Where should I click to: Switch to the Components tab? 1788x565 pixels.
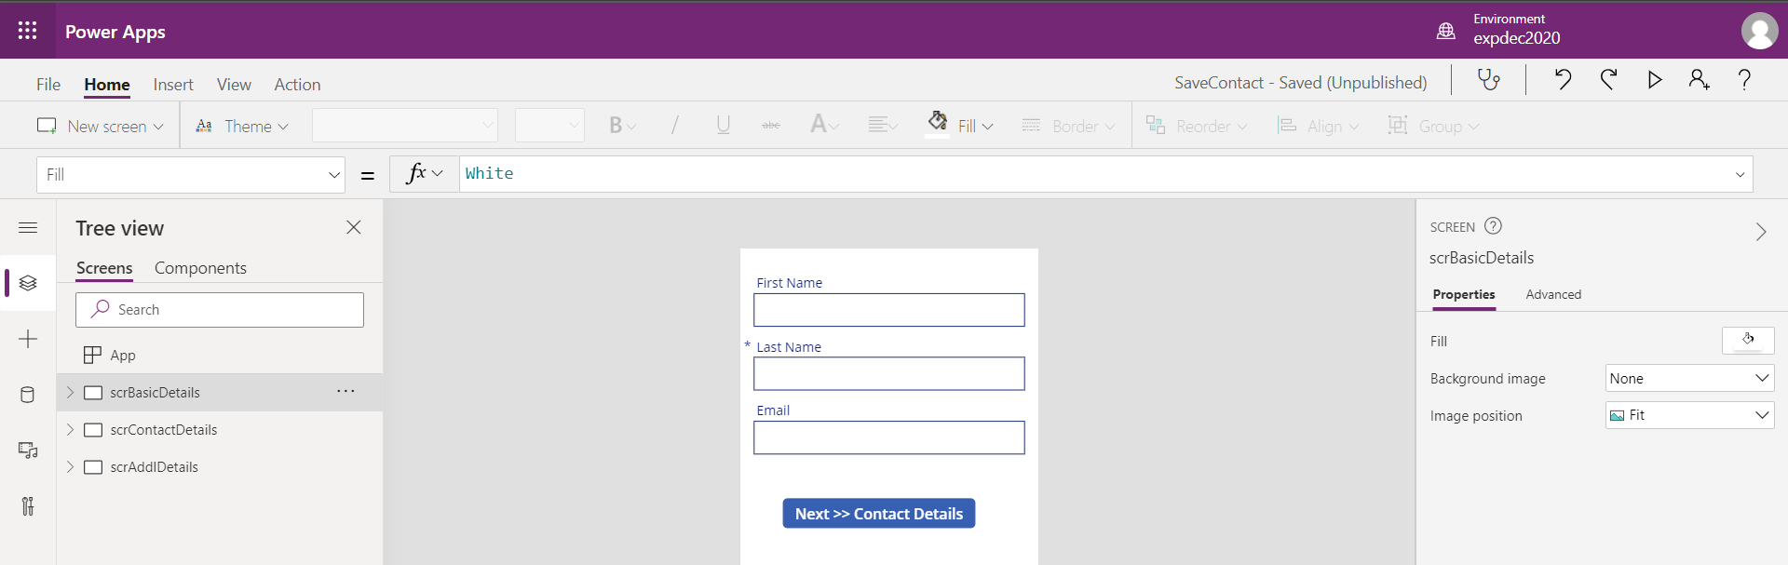[200, 268]
